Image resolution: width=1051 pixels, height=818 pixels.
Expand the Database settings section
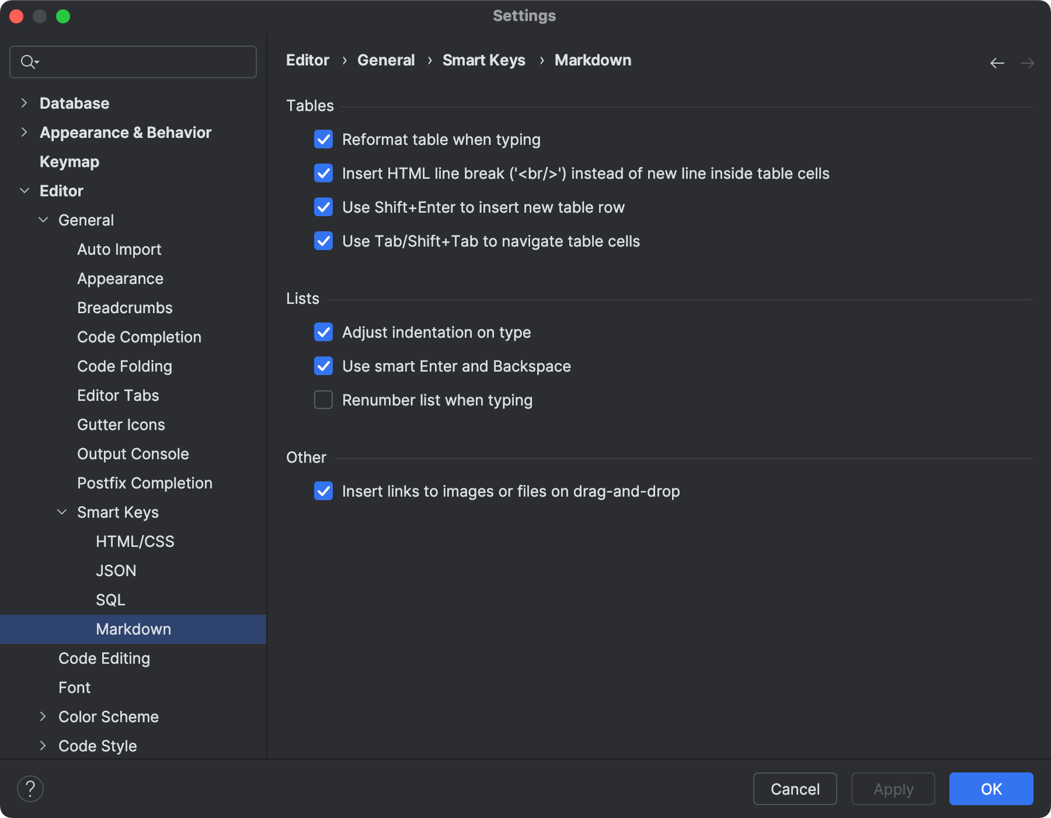click(x=24, y=103)
